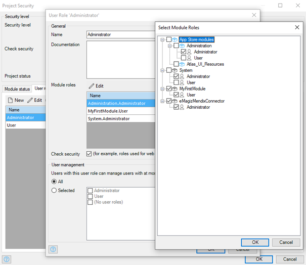Screen dimensions: 306x265
Task: Click the help icon in User Role dialog
Action: tap(53, 249)
